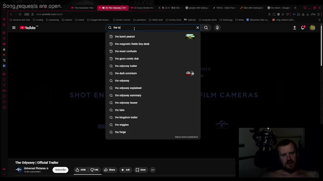
Task: Open the twitch bookmarks folder
Action: [x=79, y=20]
